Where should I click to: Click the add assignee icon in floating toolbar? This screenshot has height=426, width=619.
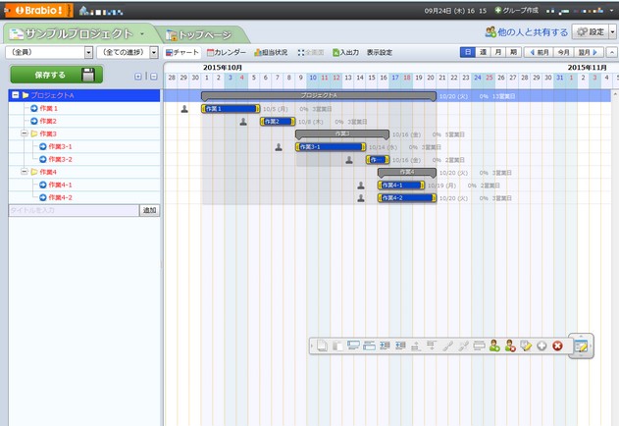click(x=494, y=346)
